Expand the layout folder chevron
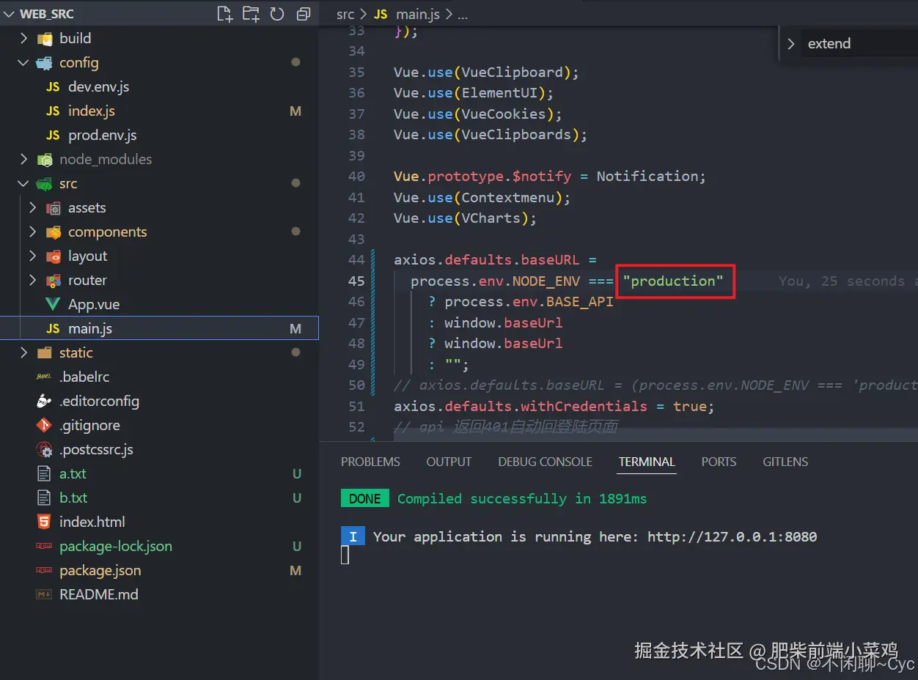Viewport: 918px width, 680px height. 32,256
